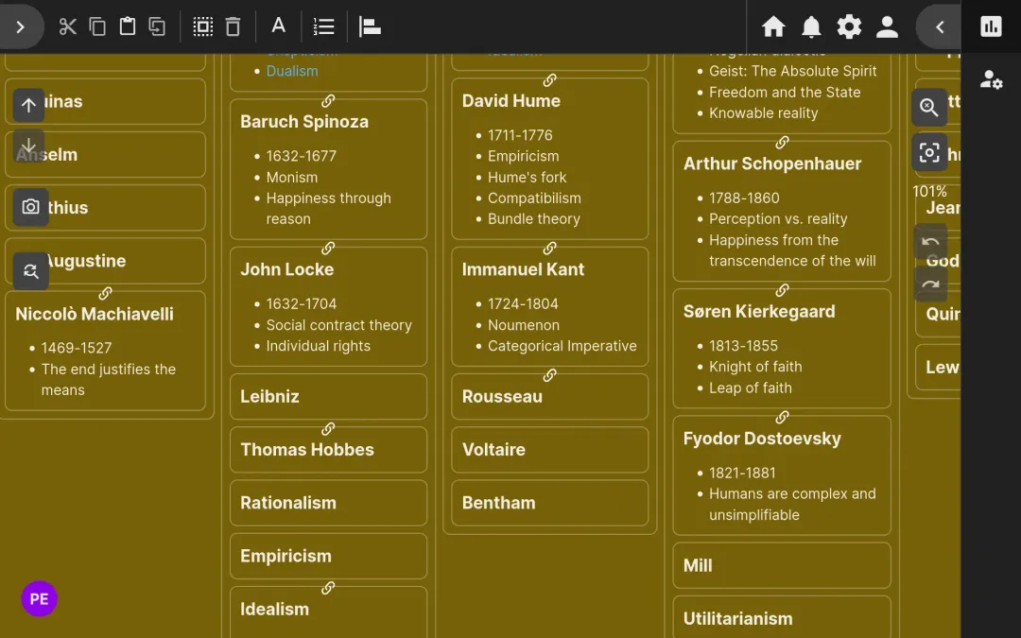
Task: Click the cut (scissors) icon
Action: (x=67, y=26)
